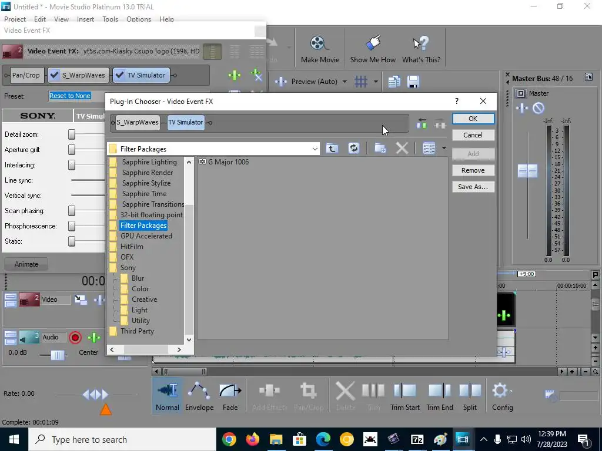602x451 pixels.
Task: Open 7-Zip from the taskbar
Action: [417, 439]
